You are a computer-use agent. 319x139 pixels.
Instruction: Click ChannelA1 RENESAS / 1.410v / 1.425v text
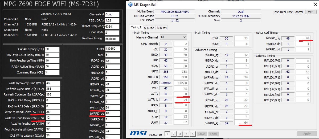pos(59,24)
